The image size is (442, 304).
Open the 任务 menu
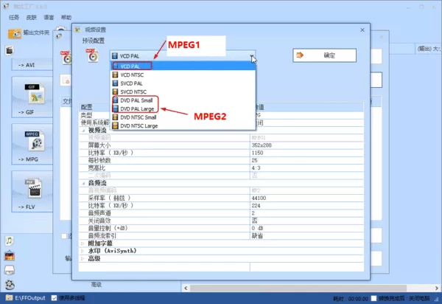14,18
